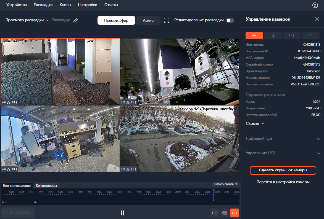Click the large triangle to zoom in timeline
This screenshot has width=324, height=219.
pos(35,202)
